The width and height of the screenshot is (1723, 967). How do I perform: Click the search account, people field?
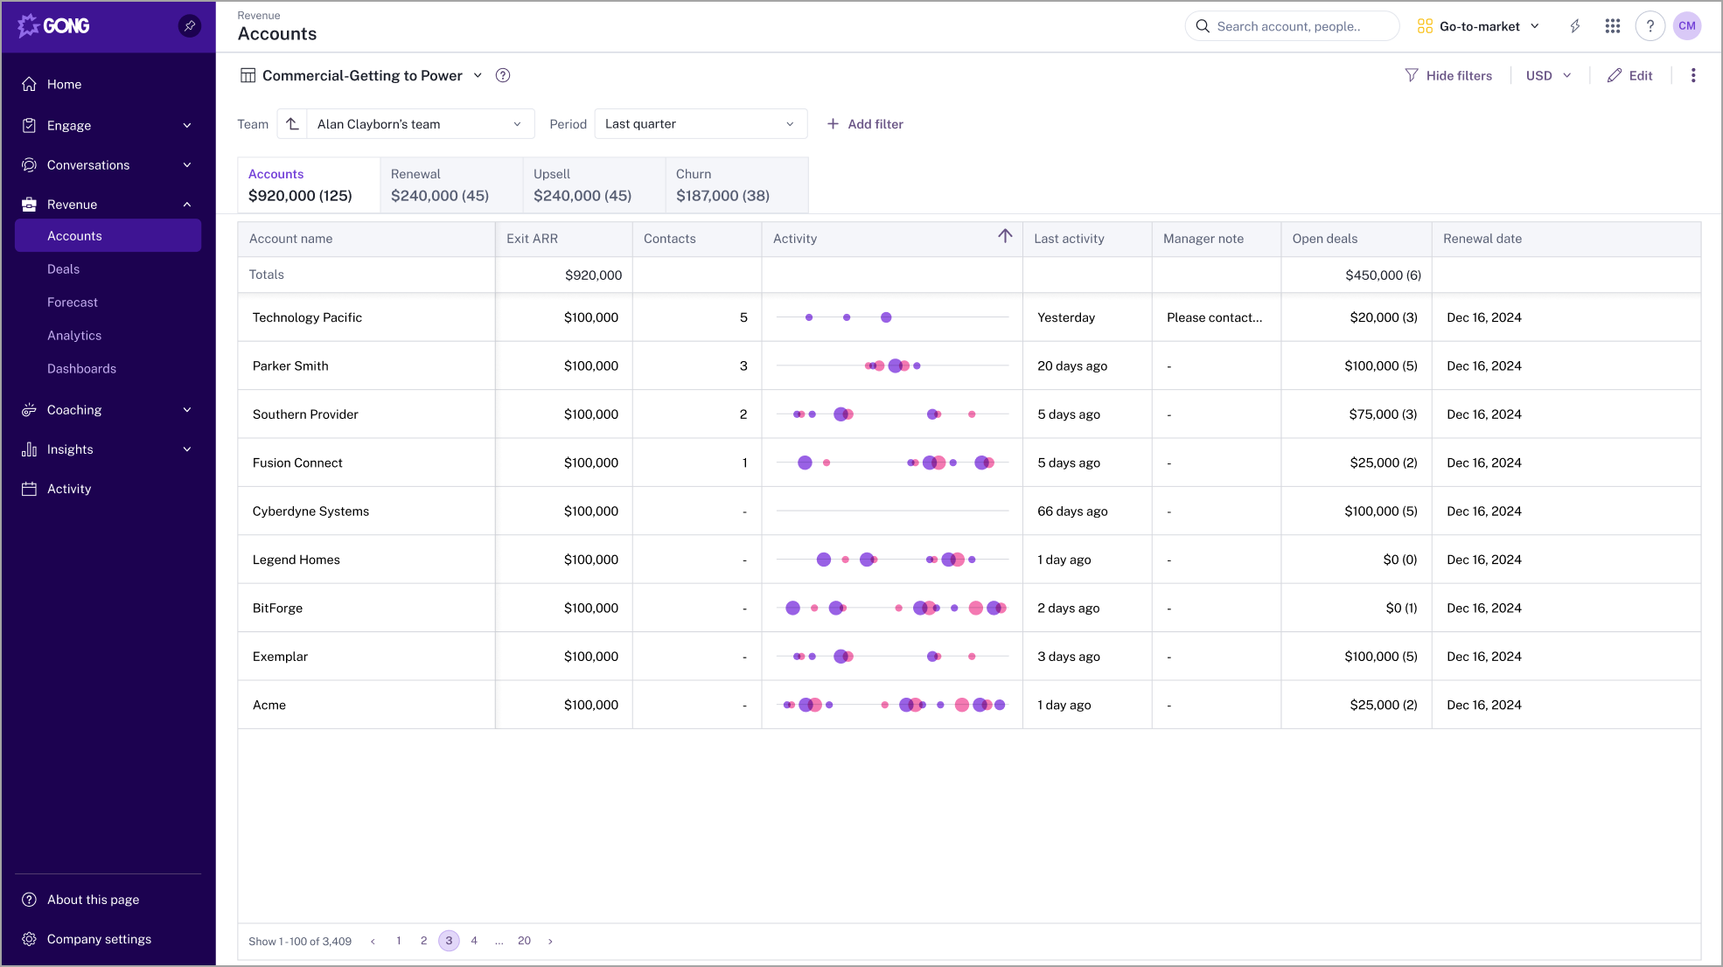1292,26
